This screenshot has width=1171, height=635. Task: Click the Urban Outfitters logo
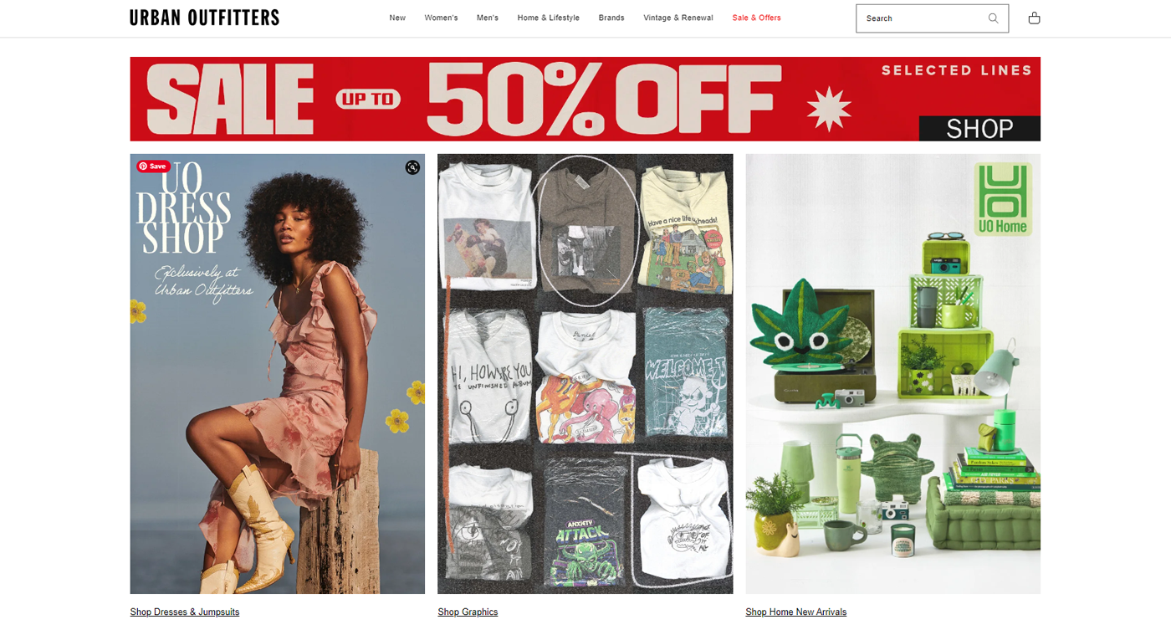point(204,18)
